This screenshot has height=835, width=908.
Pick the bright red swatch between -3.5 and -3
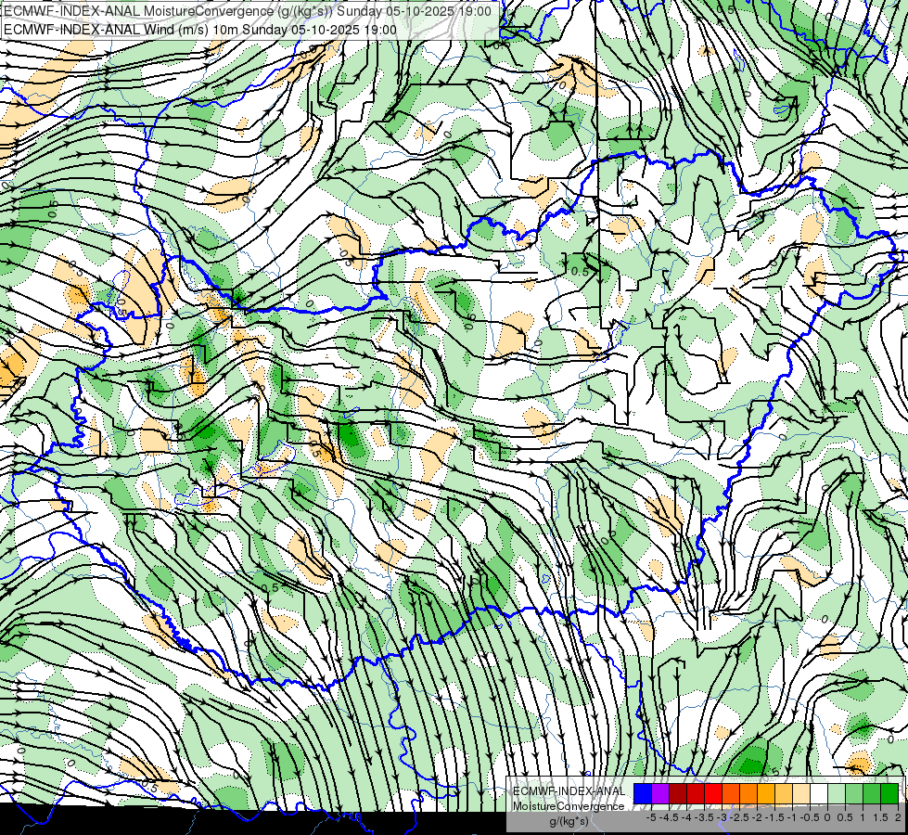pyautogui.click(x=713, y=794)
